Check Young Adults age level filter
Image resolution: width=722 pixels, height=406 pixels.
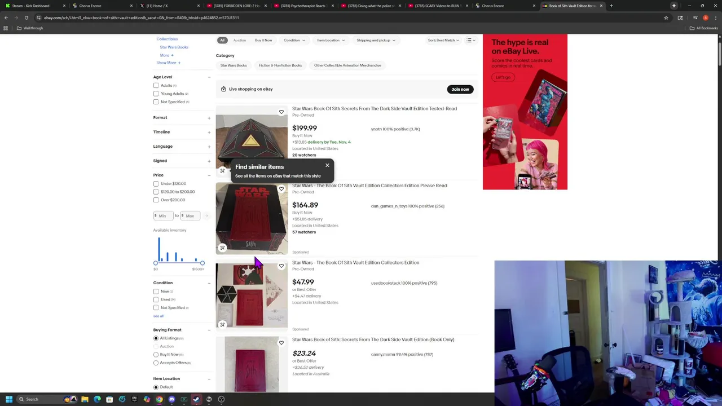click(x=156, y=94)
